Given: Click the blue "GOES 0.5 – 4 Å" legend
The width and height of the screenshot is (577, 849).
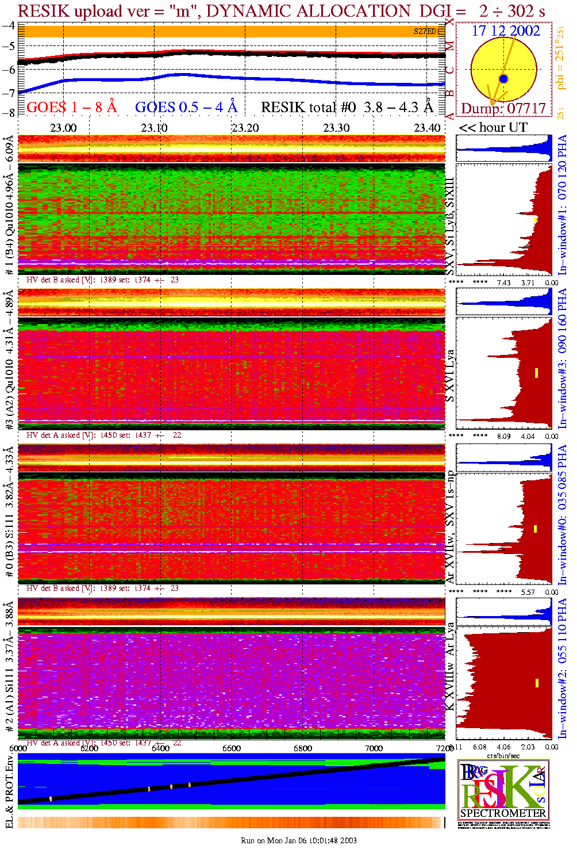Looking at the screenshot, I should [186, 108].
